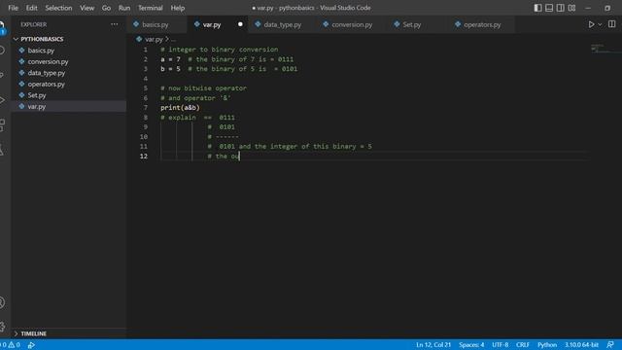The height and width of the screenshot is (350, 622).
Task: Click breadcrumb ellipsis after var.py
Action: point(173,39)
